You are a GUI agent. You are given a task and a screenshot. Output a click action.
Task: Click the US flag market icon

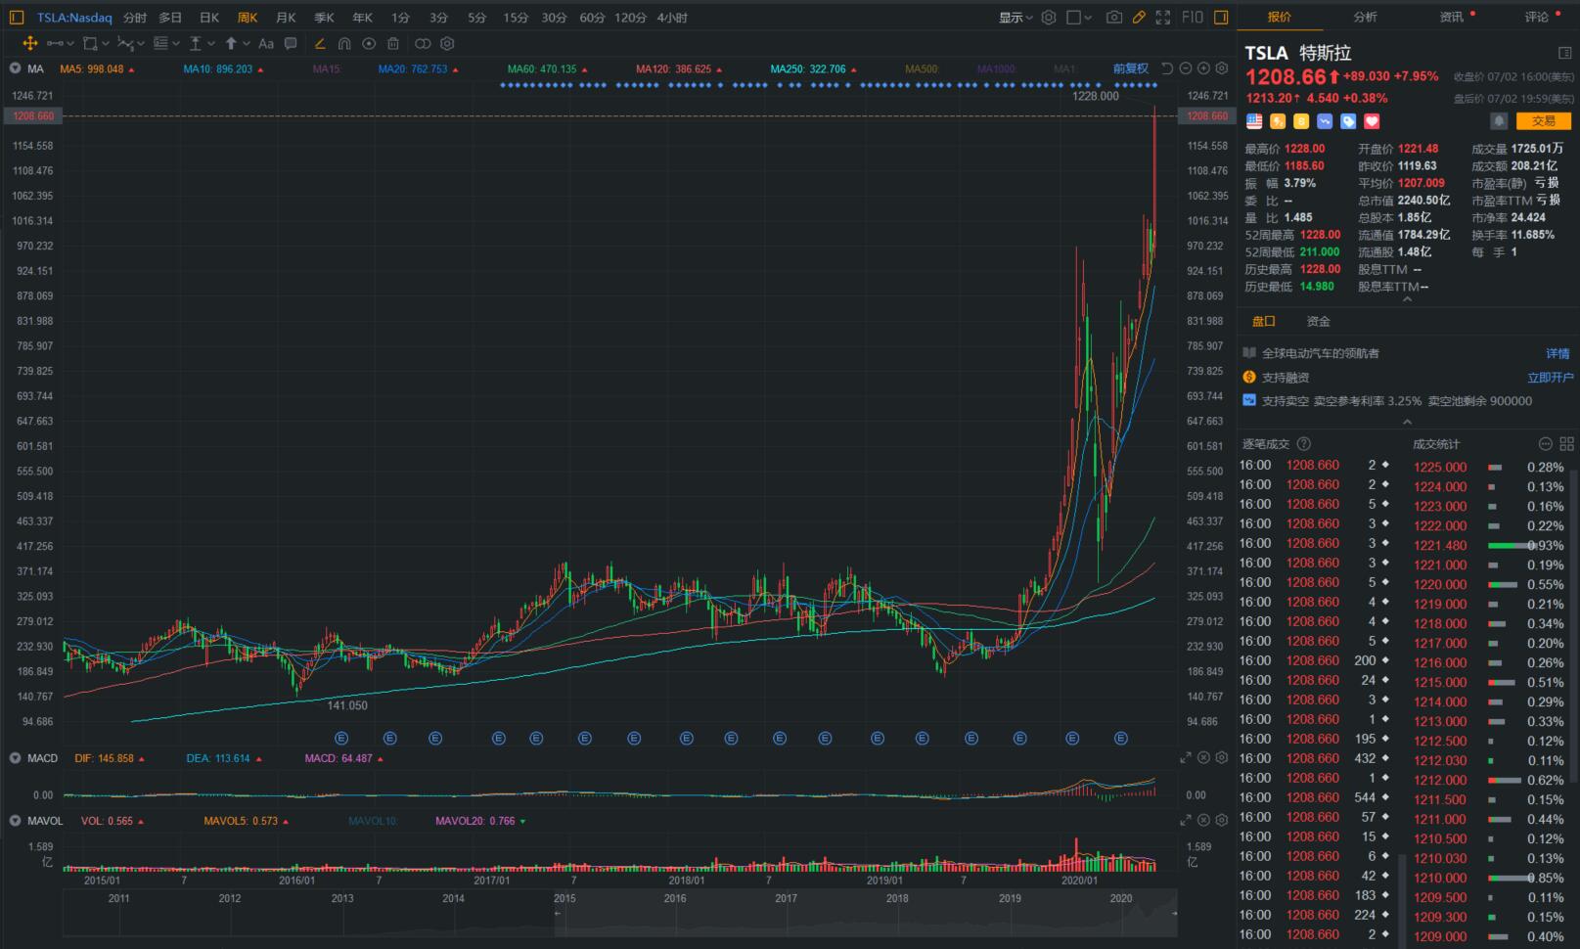pos(1254,121)
